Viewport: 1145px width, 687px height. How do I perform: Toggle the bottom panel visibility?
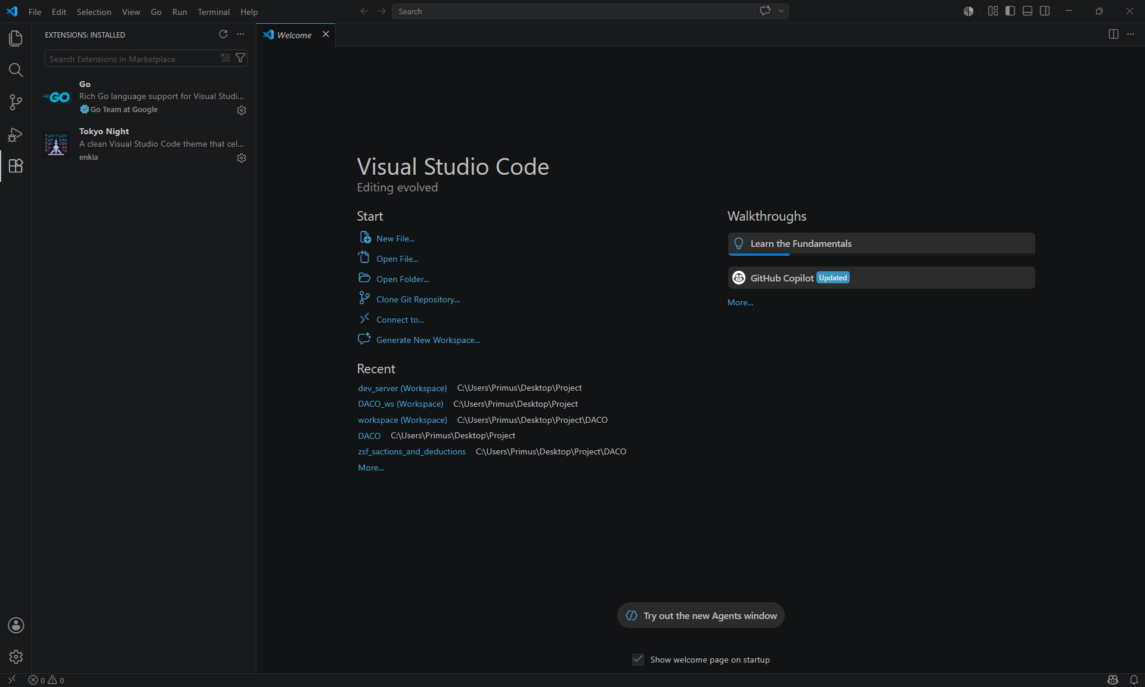pos(1028,11)
